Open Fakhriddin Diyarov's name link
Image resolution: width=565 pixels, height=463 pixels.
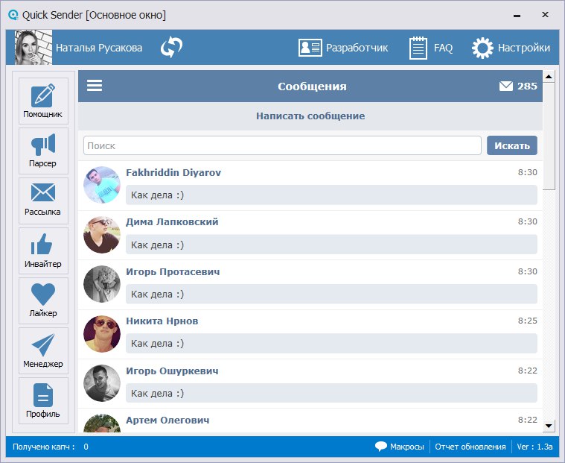pyautogui.click(x=173, y=172)
